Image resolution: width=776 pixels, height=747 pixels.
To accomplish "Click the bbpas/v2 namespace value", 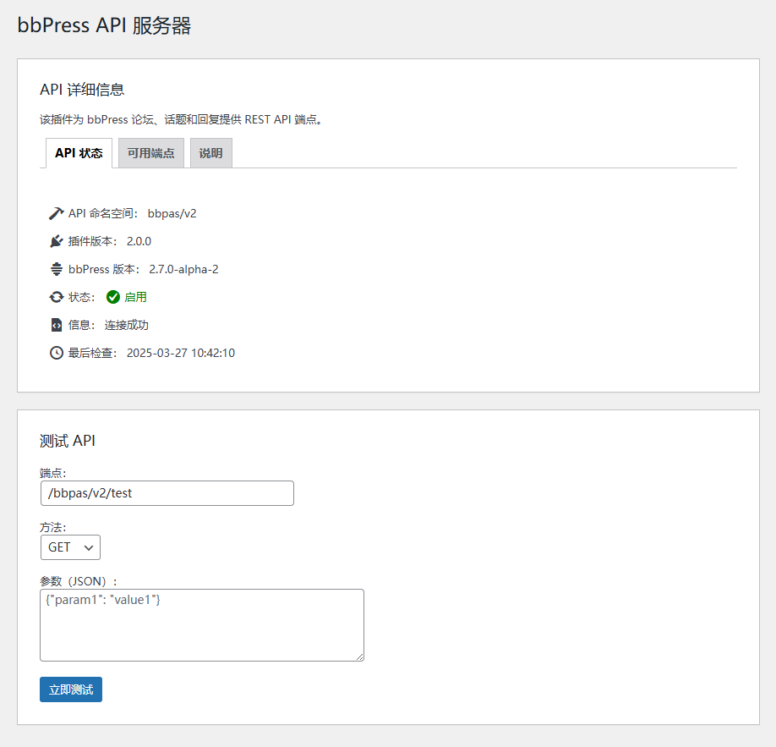I will pyautogui.click(x=172, y=213).
